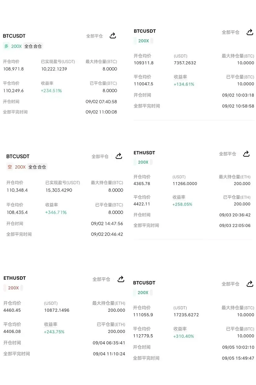256x385 pixels.
Task: Share the ETHUSDT trade with +243.75% return
Action: [121, 279]
